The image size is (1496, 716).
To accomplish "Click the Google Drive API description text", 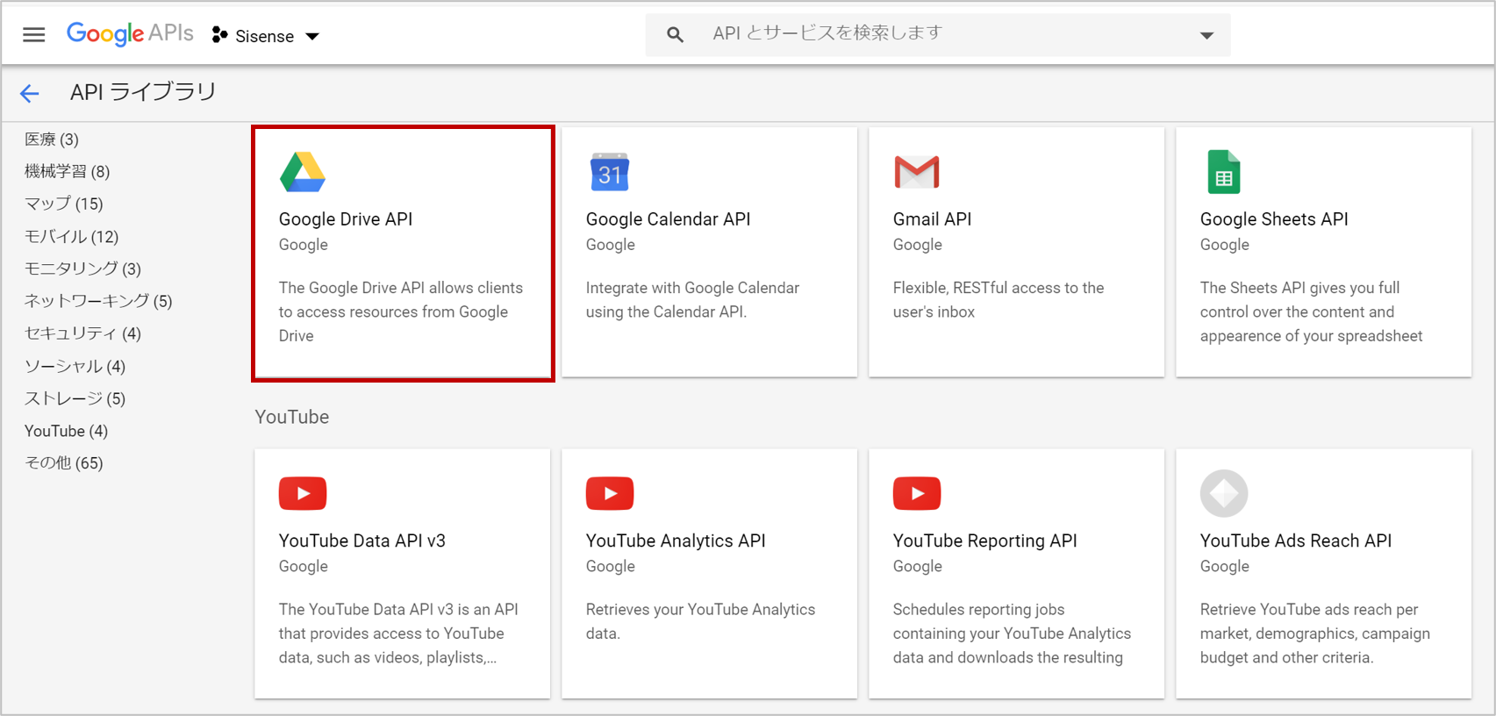I will [x=401, y=311].
